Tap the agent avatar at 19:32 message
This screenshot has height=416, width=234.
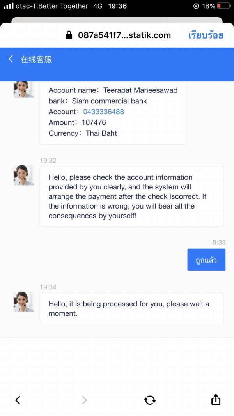tap(24, 175)
